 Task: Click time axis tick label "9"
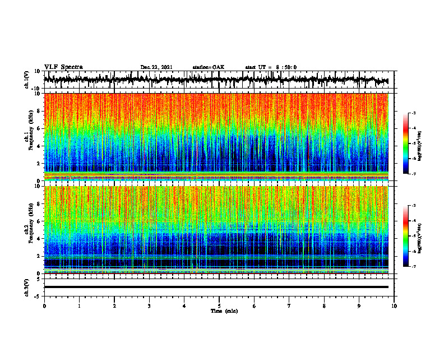point(359,306)
